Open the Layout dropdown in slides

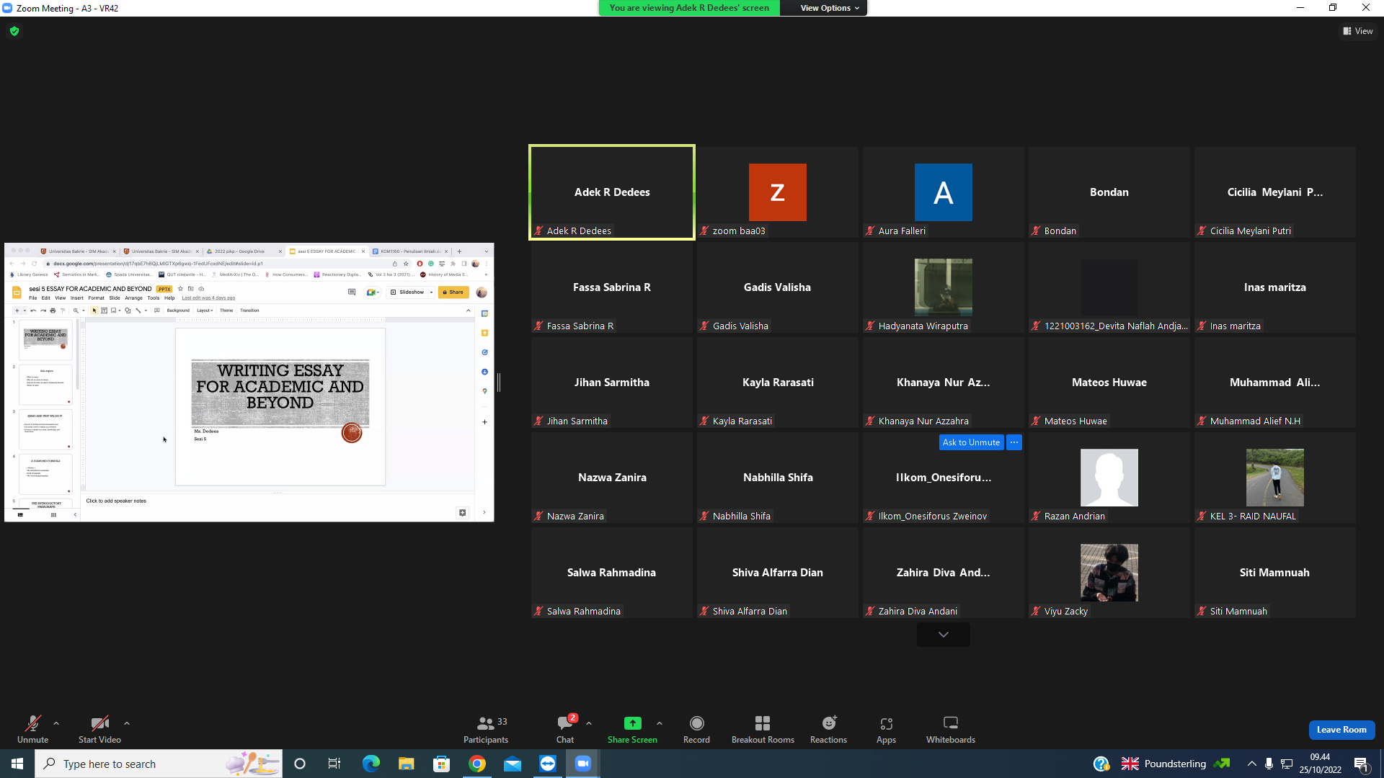pyautogui.click(x=205, y=310)
